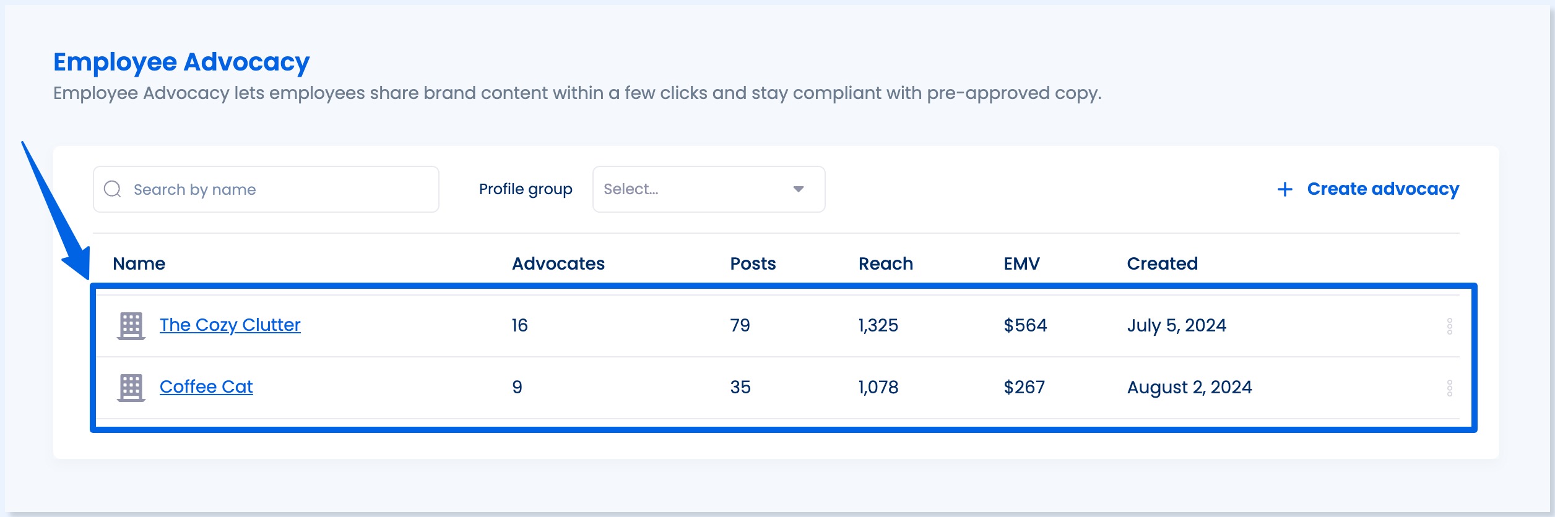Screen dimensions: 1555x517
Task: Sort the table by the Reach column
Action: point(885,263)
